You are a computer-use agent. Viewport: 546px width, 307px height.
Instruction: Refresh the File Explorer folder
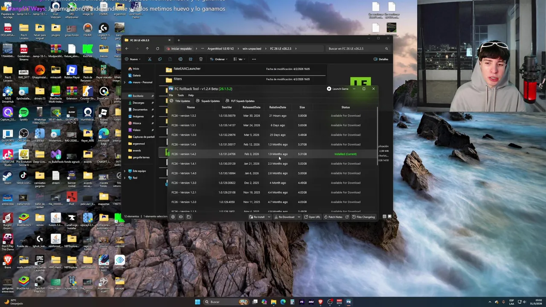(157, 49)
